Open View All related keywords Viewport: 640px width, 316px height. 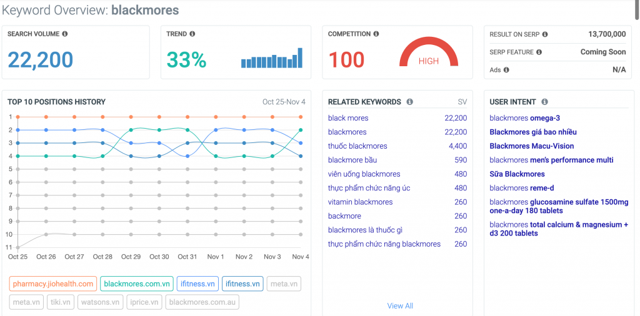400,305
